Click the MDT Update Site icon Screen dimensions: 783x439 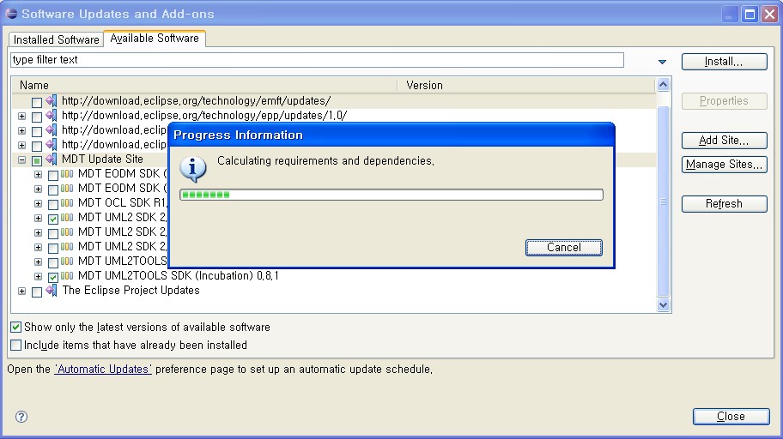coord(52,159)
